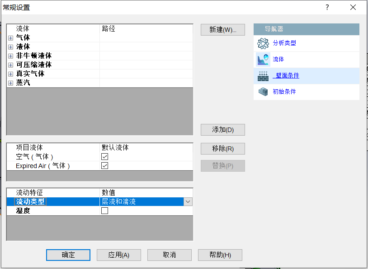Open 初始条件 via its navigator icon
The width and height of the screenshot is (368, 269).
(263, 91)
